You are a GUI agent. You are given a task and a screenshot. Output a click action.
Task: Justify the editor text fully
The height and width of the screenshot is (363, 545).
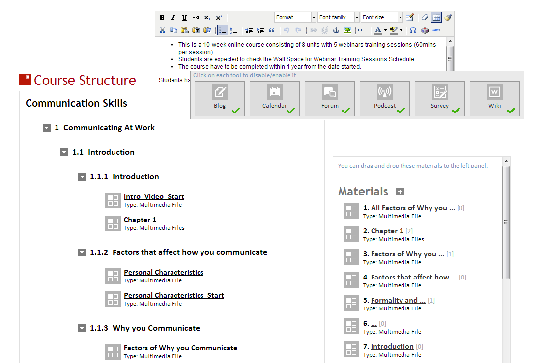268,17
